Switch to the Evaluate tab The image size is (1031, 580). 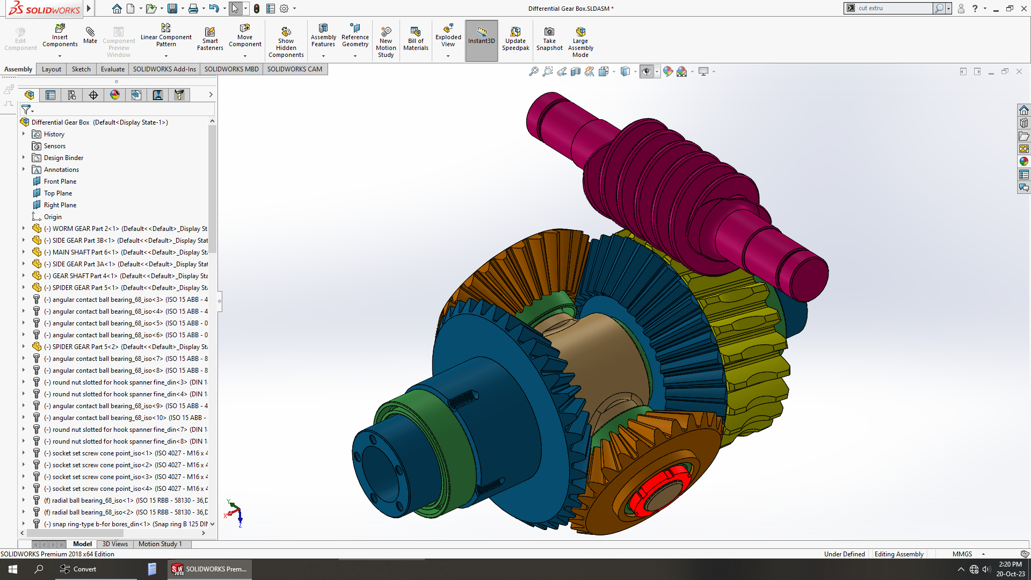pyautogui.click(x=113, y=69)
